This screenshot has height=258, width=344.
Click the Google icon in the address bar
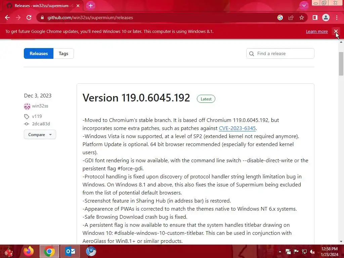(280, 17)
